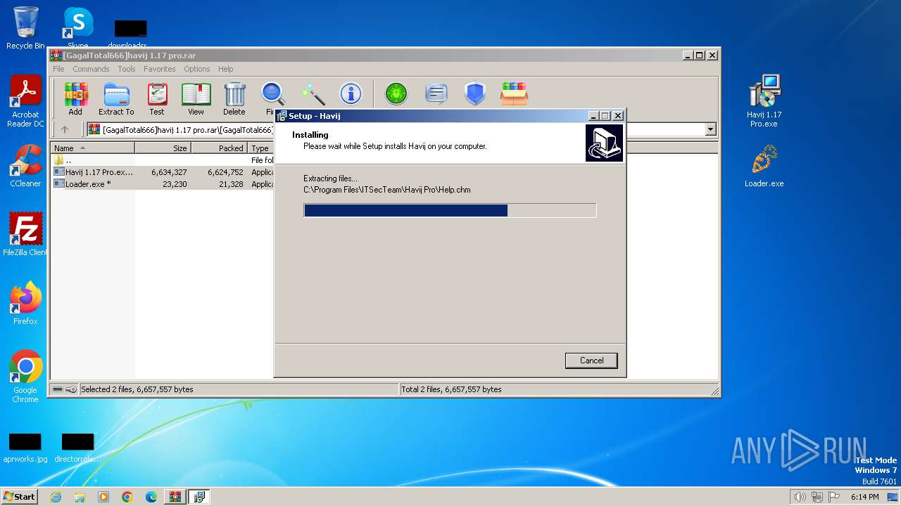Click the blue Protect shield toolbar icon
This screenshot has width=901, height=506.
pyautogui.click(x=475, y=93)
